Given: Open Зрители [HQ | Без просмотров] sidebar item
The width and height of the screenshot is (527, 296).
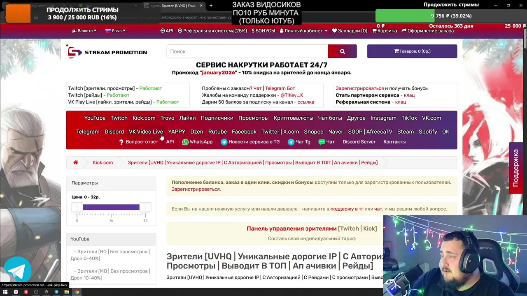Looking at the screenshot, I should tap(112, 255).
